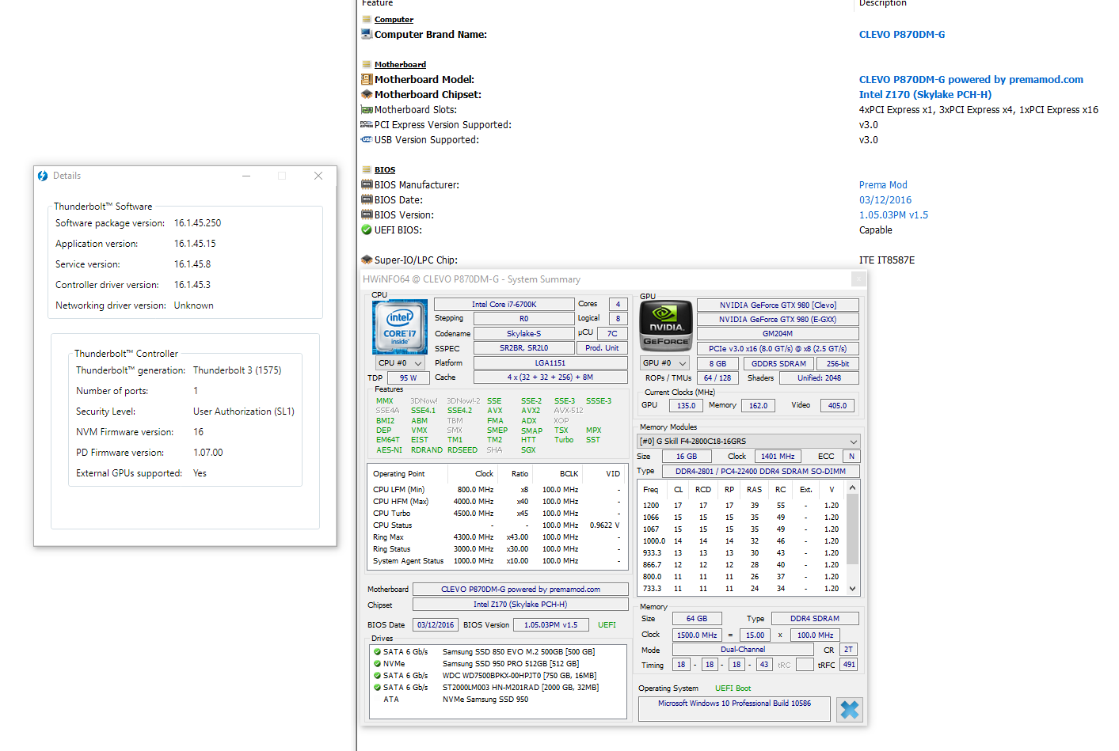Click the blue X close button in HWiNFO summary
This screenshot has width=1119, height=751.
point(849,710)
